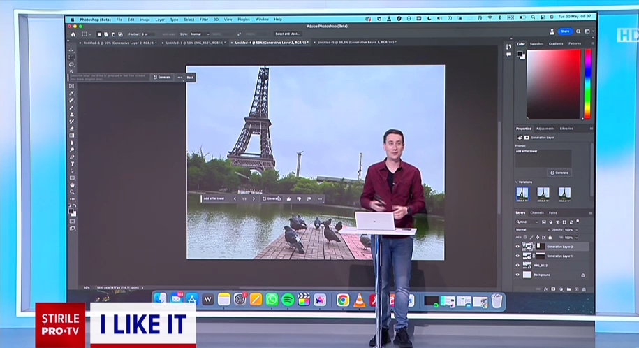Select the Gradient tool
639x348 pixels.
click(72, 136)
